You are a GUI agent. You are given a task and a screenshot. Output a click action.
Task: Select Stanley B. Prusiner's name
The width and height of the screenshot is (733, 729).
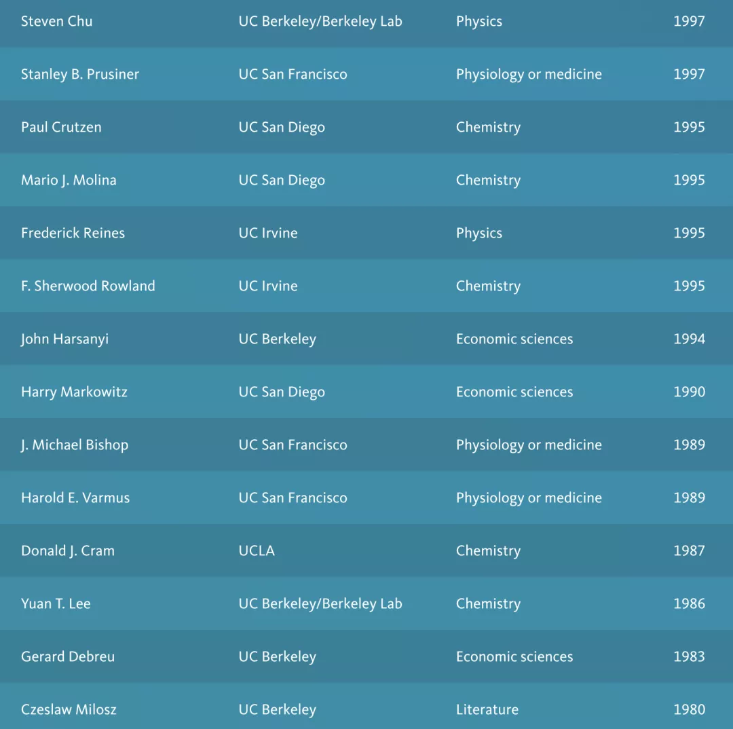tap(80, 74)
